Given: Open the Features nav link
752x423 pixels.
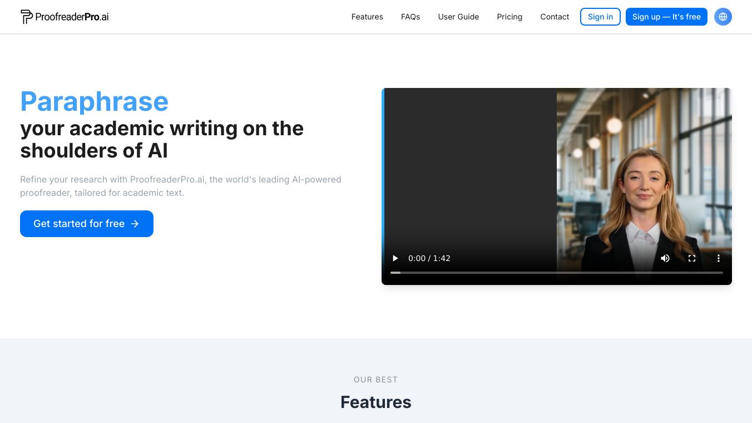Looking at the screenshot, I should pyautogui.click(x=367, y=17).
